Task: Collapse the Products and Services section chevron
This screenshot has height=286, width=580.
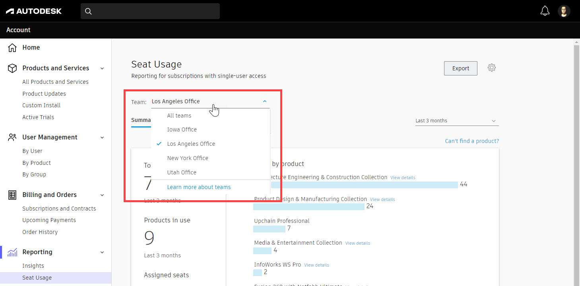Action: point(102,68)
